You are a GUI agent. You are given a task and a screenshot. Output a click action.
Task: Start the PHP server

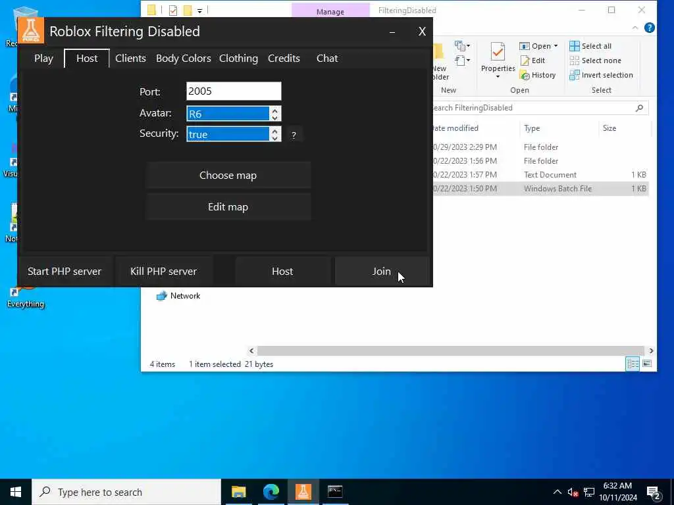tap(65, 272)
